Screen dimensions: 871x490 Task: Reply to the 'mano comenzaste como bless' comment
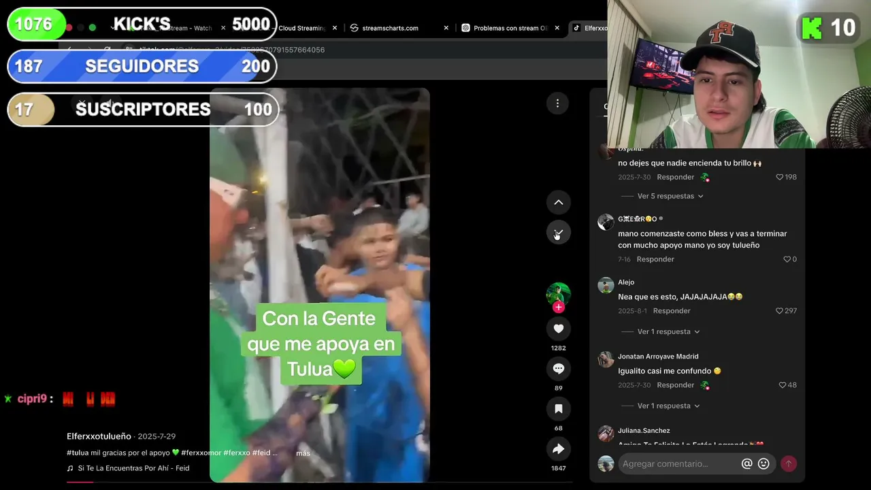tap(655, 259)
